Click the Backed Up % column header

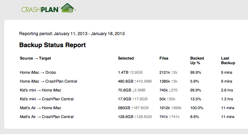(197, 60)
